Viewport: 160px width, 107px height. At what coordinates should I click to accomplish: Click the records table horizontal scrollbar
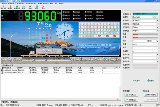click(60, 99)
